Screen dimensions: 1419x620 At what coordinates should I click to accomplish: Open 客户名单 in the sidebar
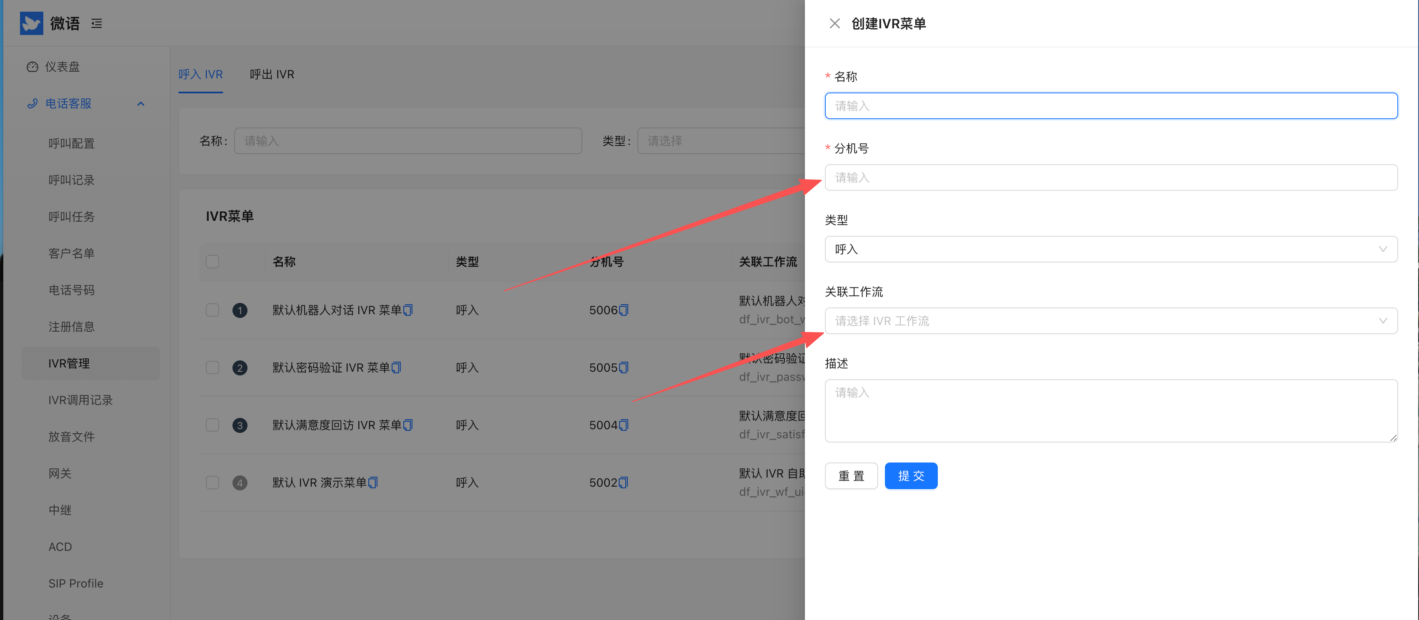tap(72, 253)
